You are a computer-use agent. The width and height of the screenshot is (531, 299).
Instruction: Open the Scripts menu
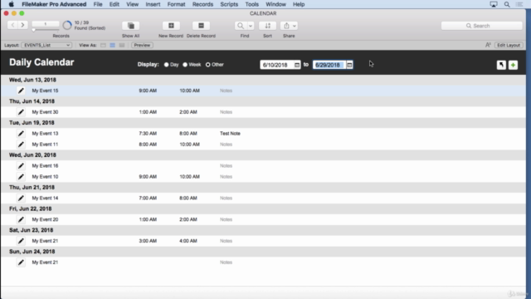pyautogui.click(x=229, y=4)
